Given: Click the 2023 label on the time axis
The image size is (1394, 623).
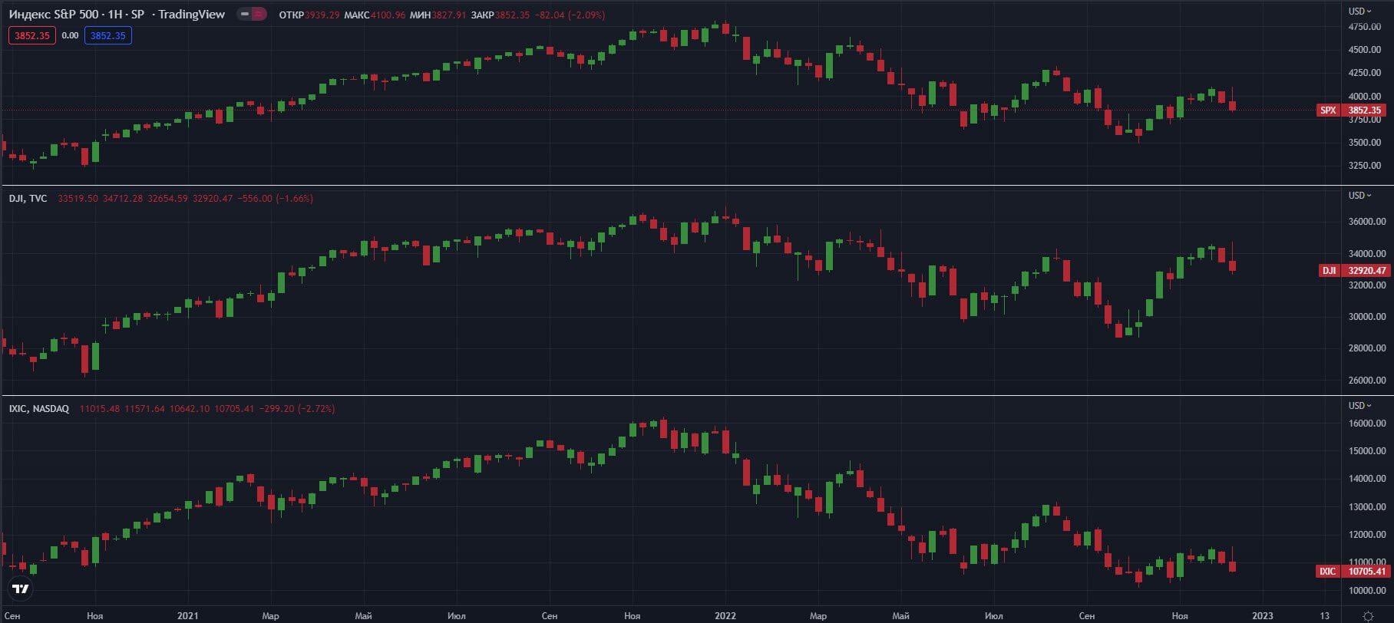Looking at the screenshot, I should pyautogui.click(x=1262, y=615).
